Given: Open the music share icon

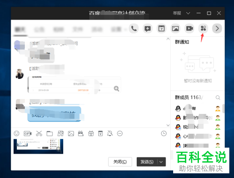Looking at the screenshot, I should (60, 134).
